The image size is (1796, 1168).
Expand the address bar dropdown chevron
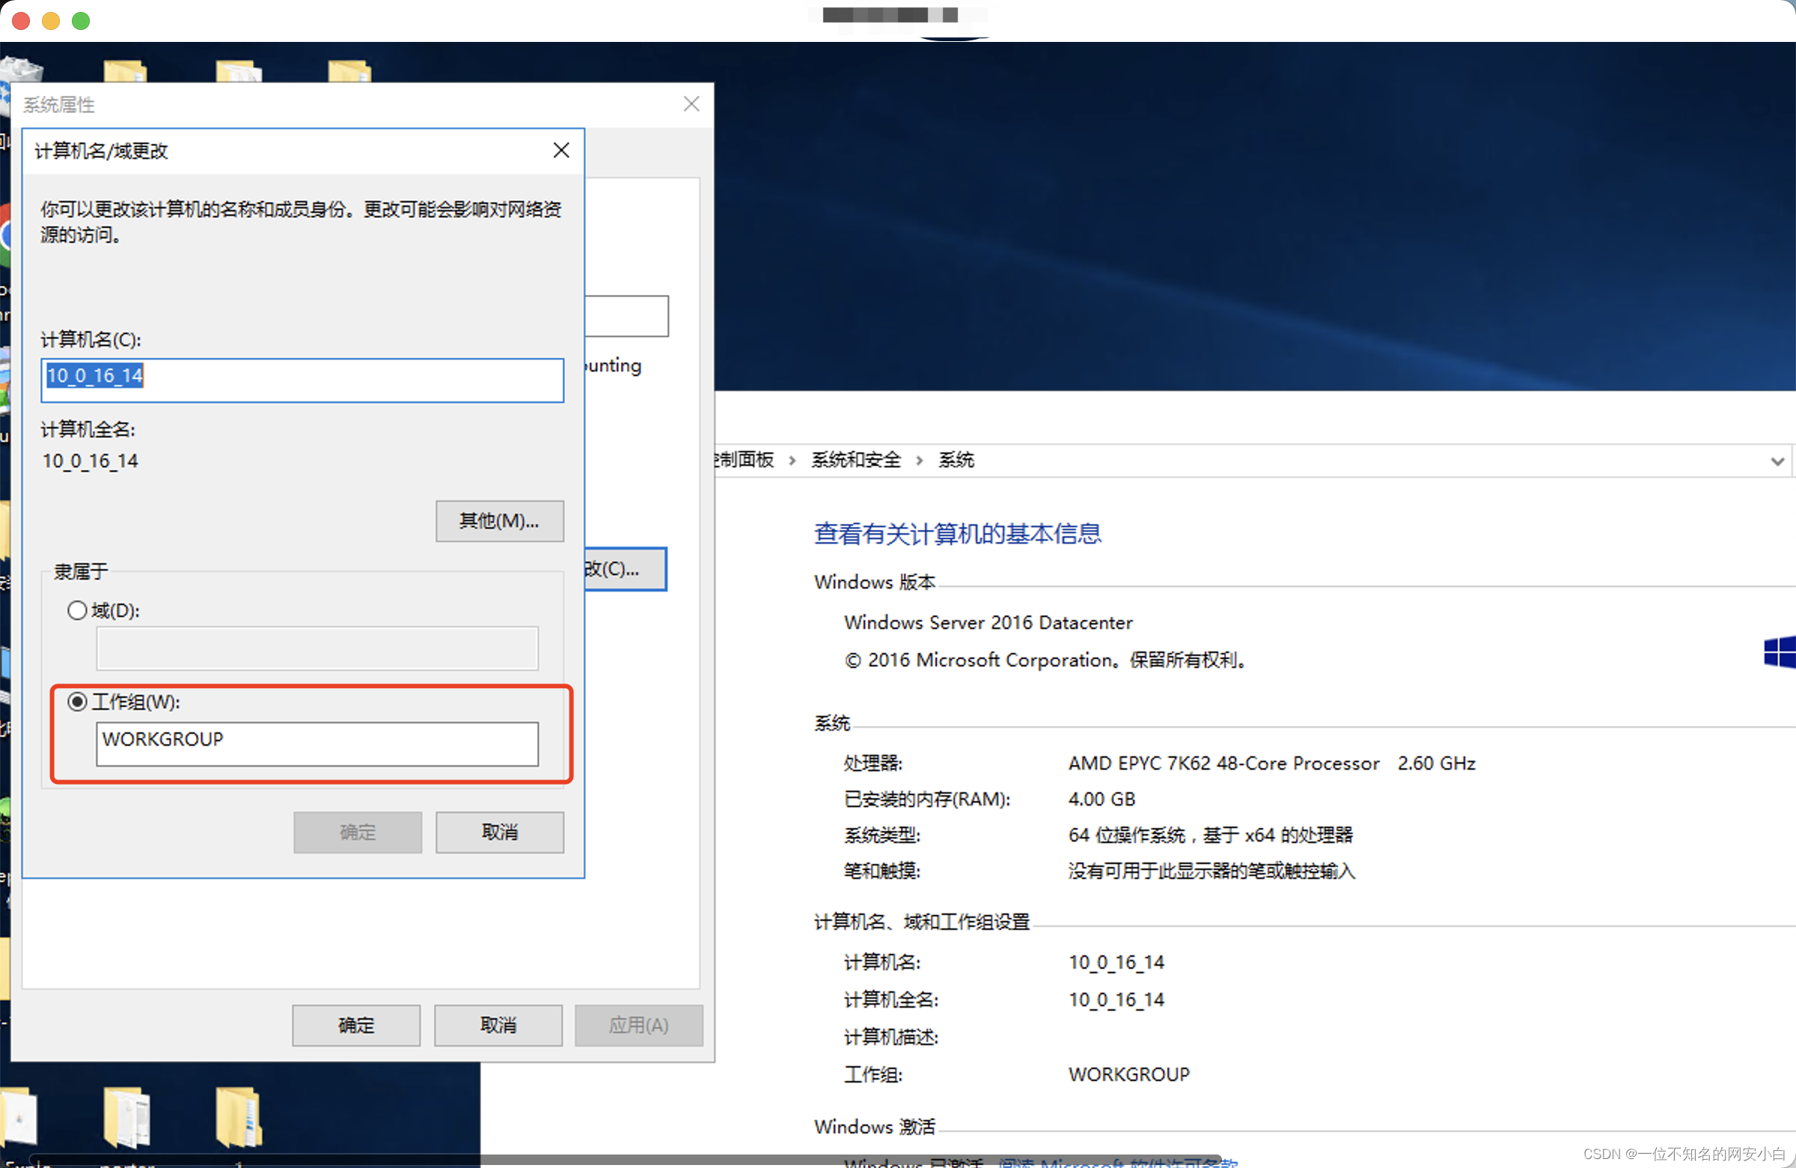pos(1777,460)
